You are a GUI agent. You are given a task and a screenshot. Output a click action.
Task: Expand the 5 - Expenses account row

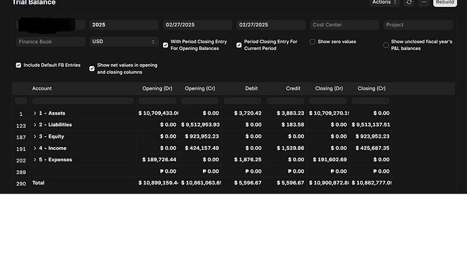pos(35,159)
